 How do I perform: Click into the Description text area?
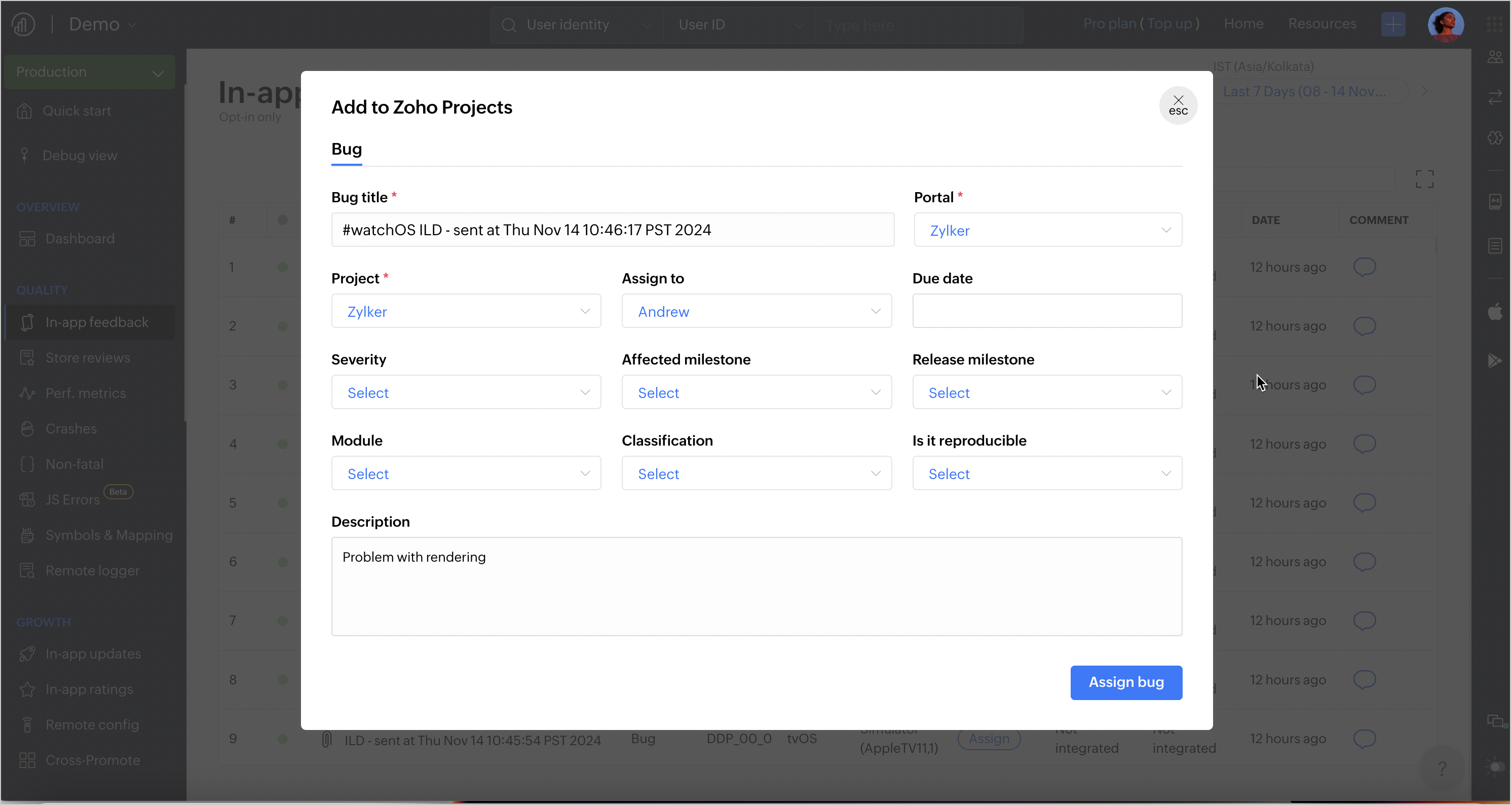tap(756, 586)
